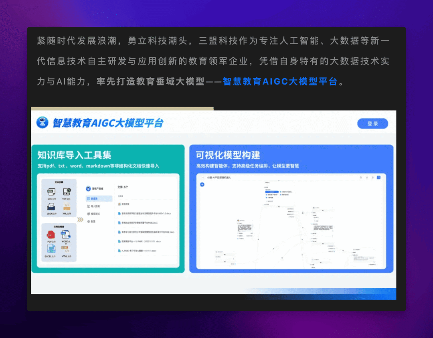
Task: Select the 知识库导入工具集 card heading
Action: (74, 155)
